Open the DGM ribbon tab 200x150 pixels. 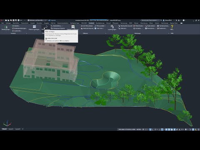click(130, 23)
